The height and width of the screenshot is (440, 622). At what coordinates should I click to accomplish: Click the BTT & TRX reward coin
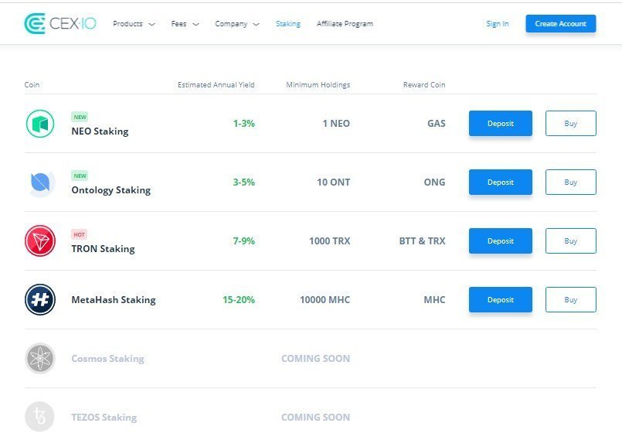(x=423, y=241)
